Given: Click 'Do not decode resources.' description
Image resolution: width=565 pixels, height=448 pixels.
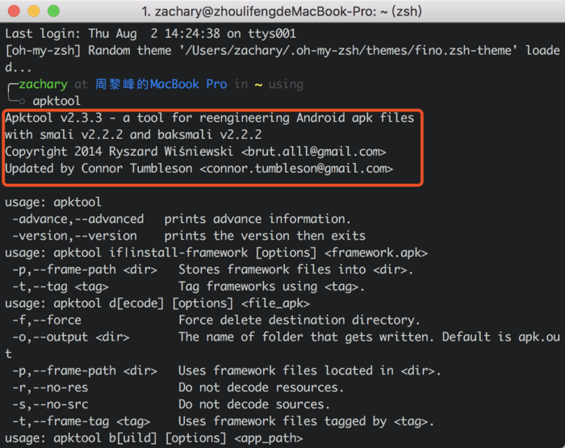Looking at the screenshot, I should click(x=262, y=387).
